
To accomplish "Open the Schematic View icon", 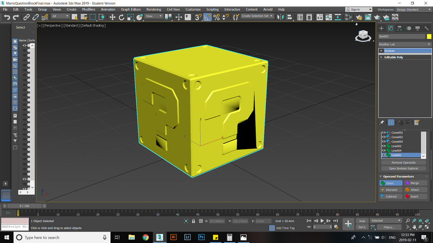I will (x=338, y=17).
